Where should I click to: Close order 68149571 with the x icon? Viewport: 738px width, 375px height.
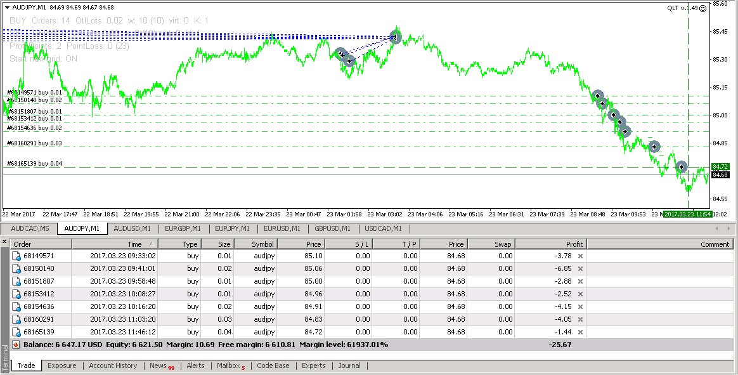coord(580,256)
